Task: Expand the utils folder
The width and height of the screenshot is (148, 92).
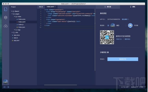Action: click(12, 32)
